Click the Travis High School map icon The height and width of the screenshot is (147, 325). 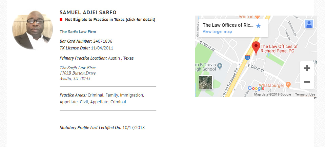[x=220, y=66]
